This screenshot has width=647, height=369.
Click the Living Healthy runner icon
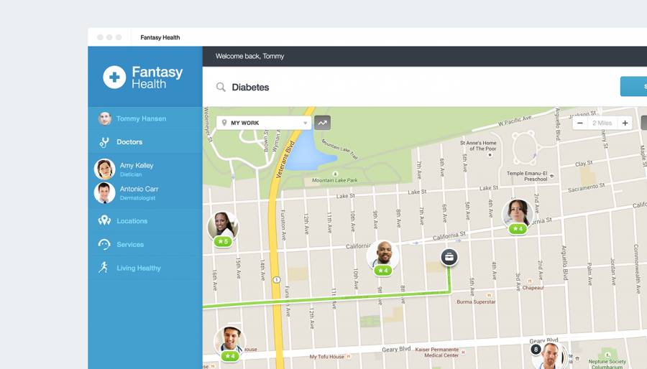tap(104, 268)
